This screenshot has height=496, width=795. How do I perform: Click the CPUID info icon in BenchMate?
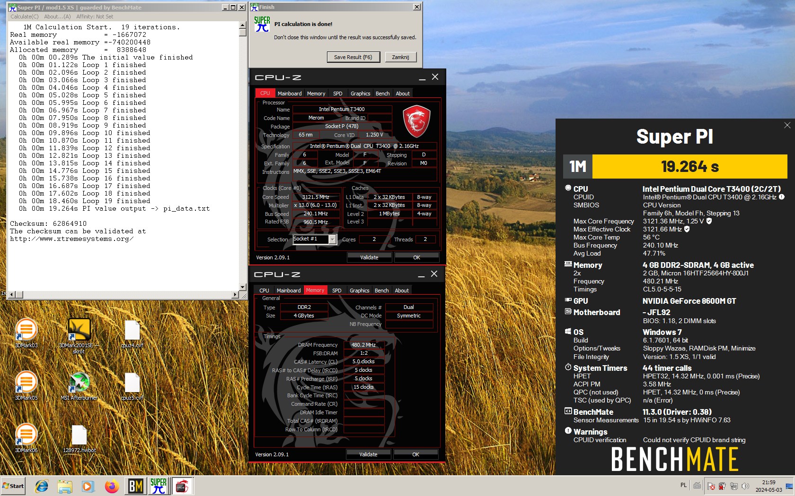782,197
